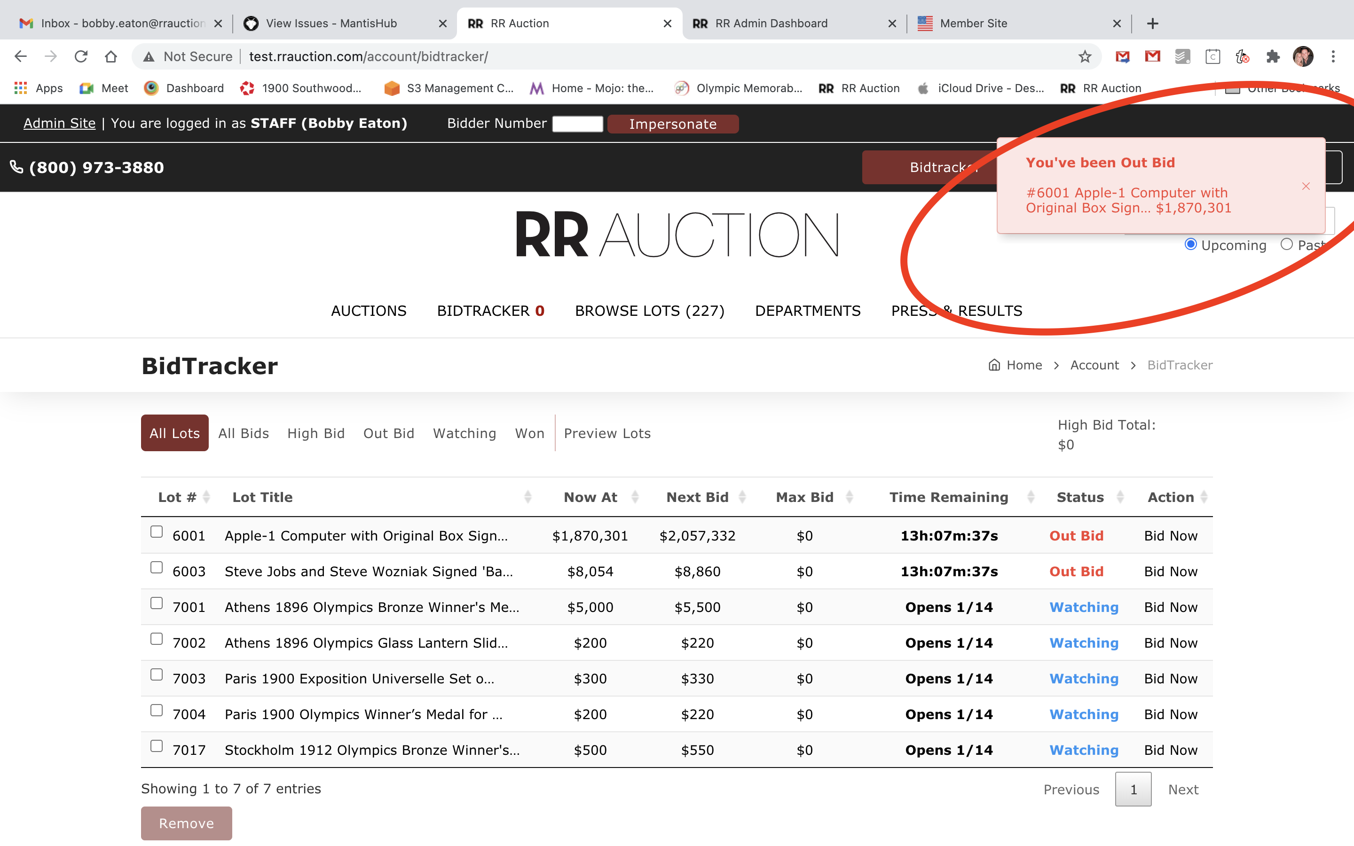Open the DEPARTMENTS menu
This screenshot has height=846, width=1354.
point(807,311)
